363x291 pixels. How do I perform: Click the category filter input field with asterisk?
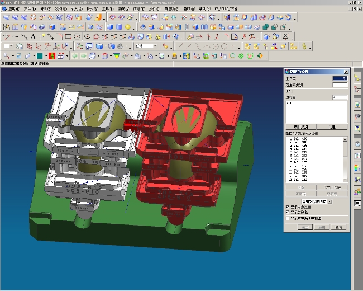[x=340, y=97]
